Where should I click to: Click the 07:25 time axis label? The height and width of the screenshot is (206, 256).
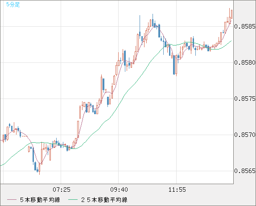(62, 190)
